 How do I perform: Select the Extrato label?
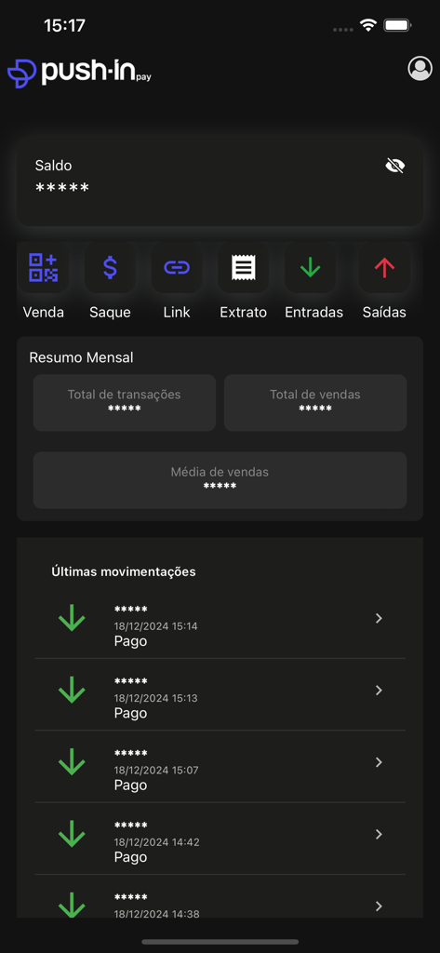coord(243,313)
